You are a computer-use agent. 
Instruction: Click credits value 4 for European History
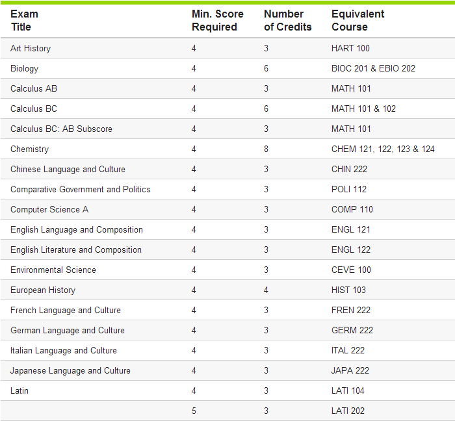266,290
